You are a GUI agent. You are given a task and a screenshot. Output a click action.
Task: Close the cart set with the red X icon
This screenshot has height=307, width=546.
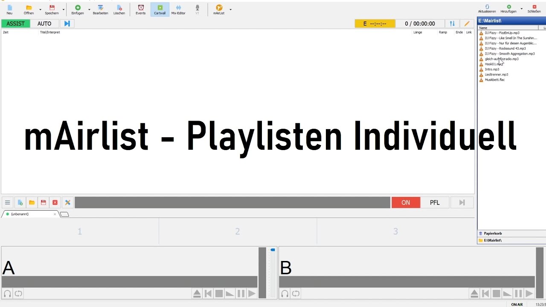pyautogui.click(x=55, y=203)
